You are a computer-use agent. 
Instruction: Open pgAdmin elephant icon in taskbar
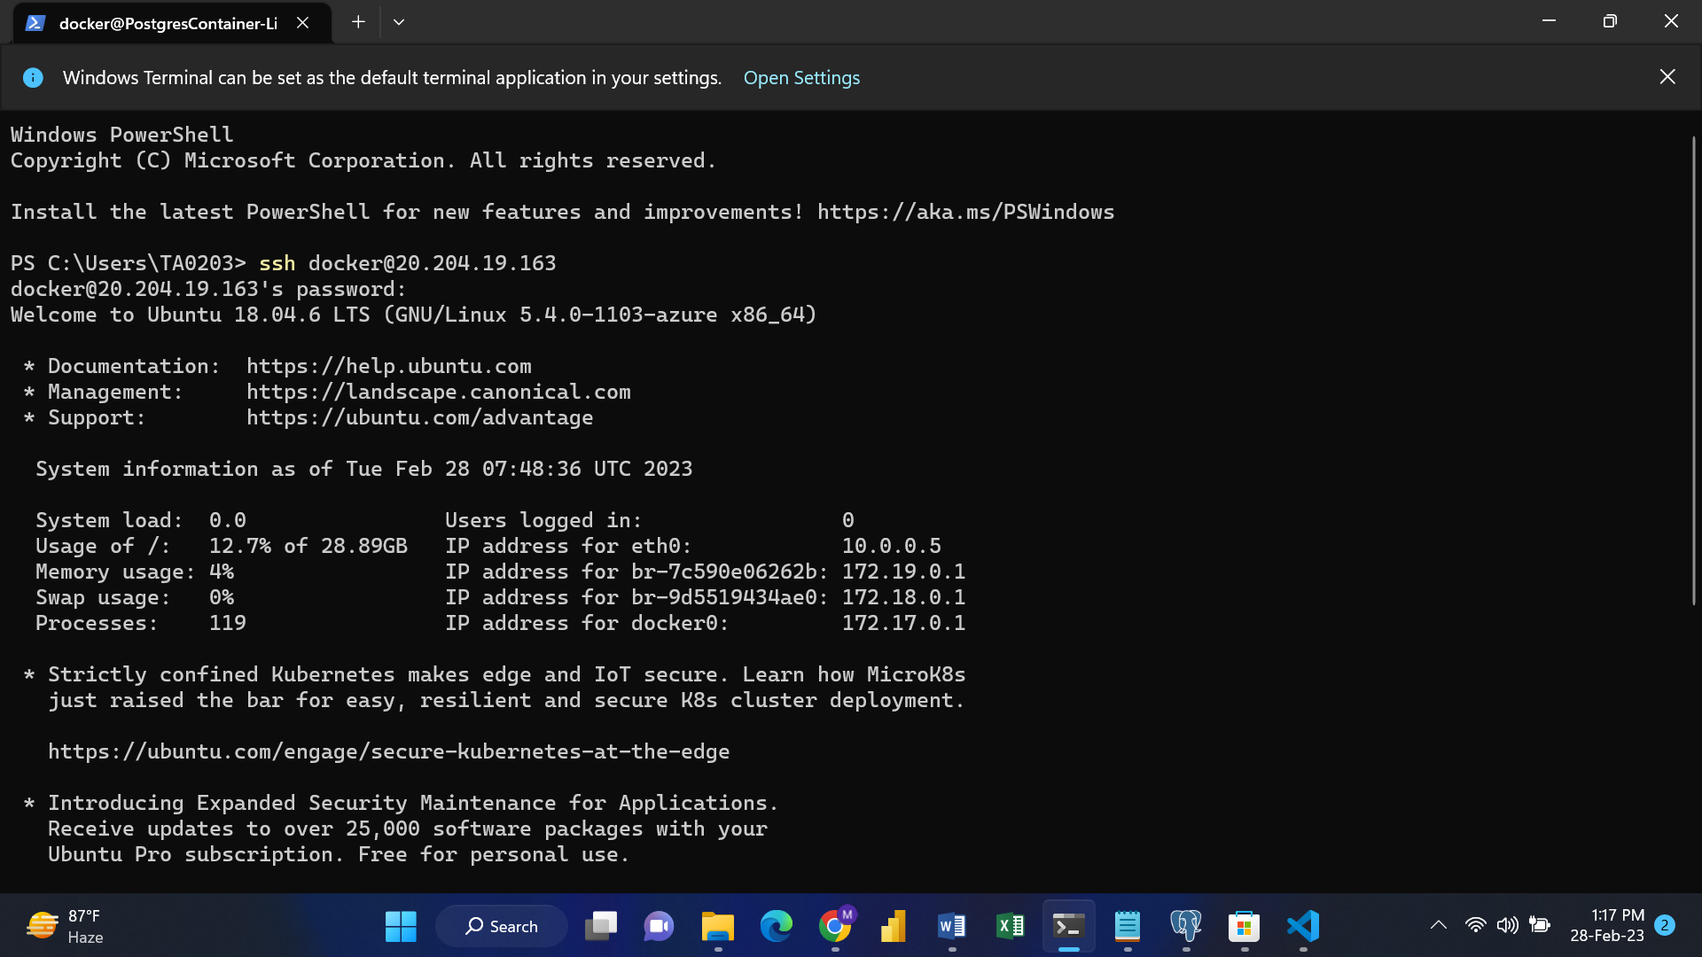pos(1186,926)
